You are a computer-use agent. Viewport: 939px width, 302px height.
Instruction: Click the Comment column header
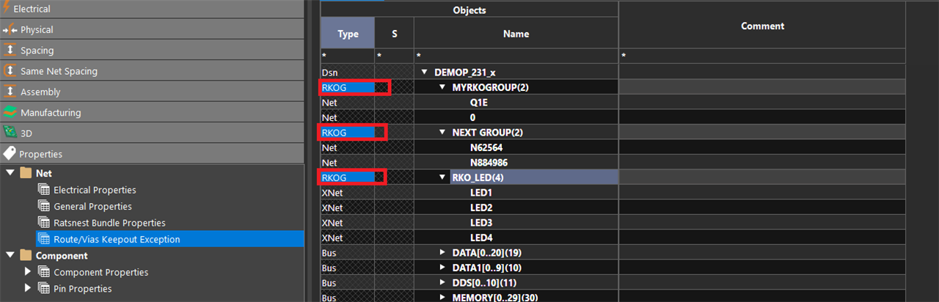pos(762,26)
